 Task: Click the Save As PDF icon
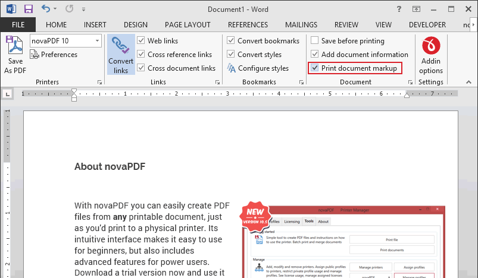[15, 55]
